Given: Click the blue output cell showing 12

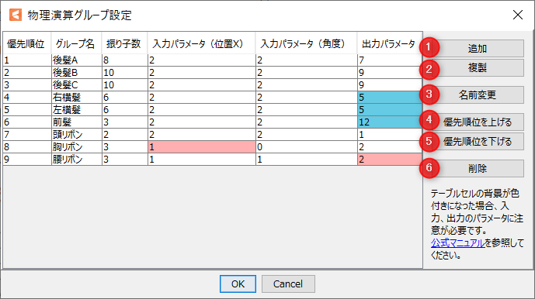Looking at the screenshot, I should [x=389, y=122].
